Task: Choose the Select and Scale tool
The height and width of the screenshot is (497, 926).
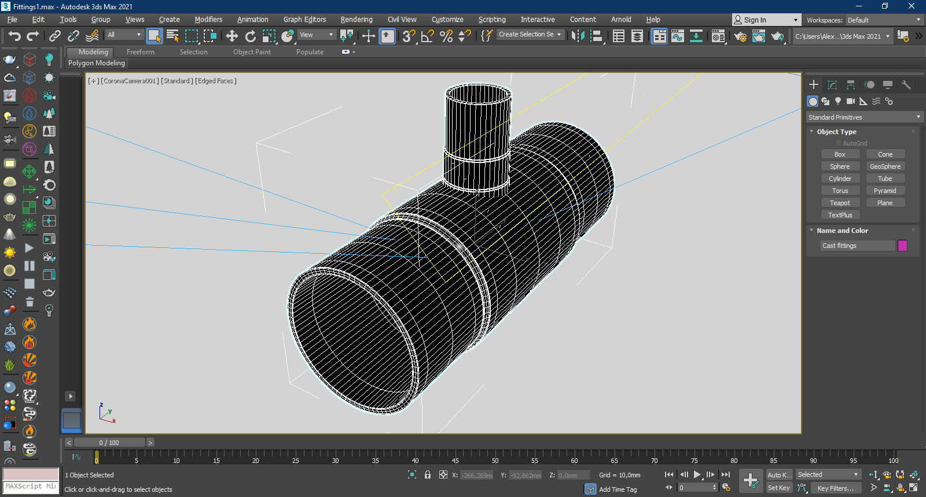Action: tap(269, 36)
